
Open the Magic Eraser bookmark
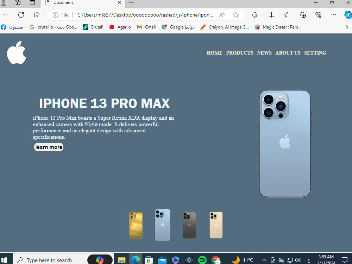point(278,27)
